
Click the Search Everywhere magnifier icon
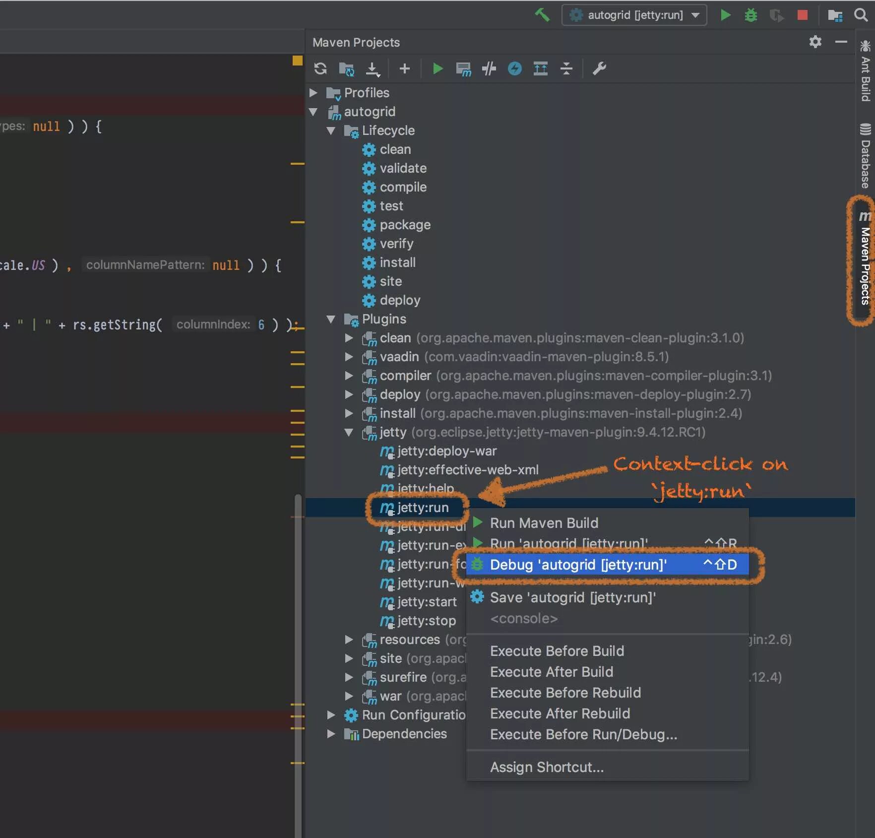(x=861, y=15)
